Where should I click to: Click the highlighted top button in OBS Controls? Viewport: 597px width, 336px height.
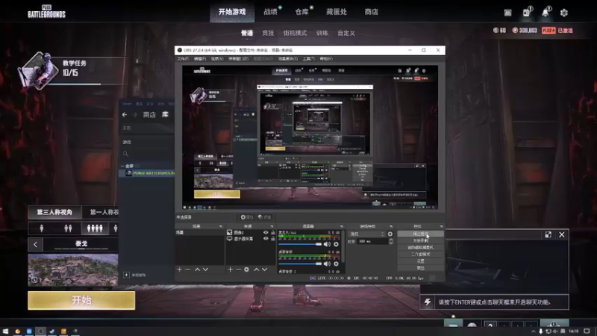(420, 234)
